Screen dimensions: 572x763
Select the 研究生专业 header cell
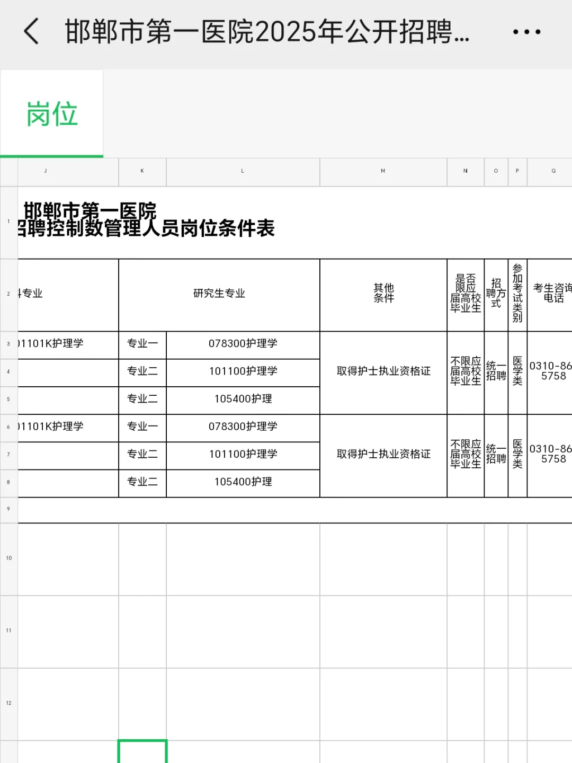tap(219, 295)
